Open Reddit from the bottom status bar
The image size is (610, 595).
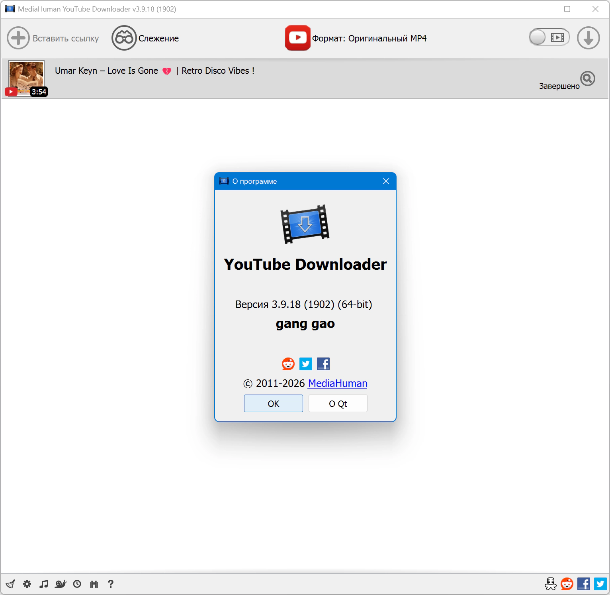pyautogui.click(x=567, y=584)
